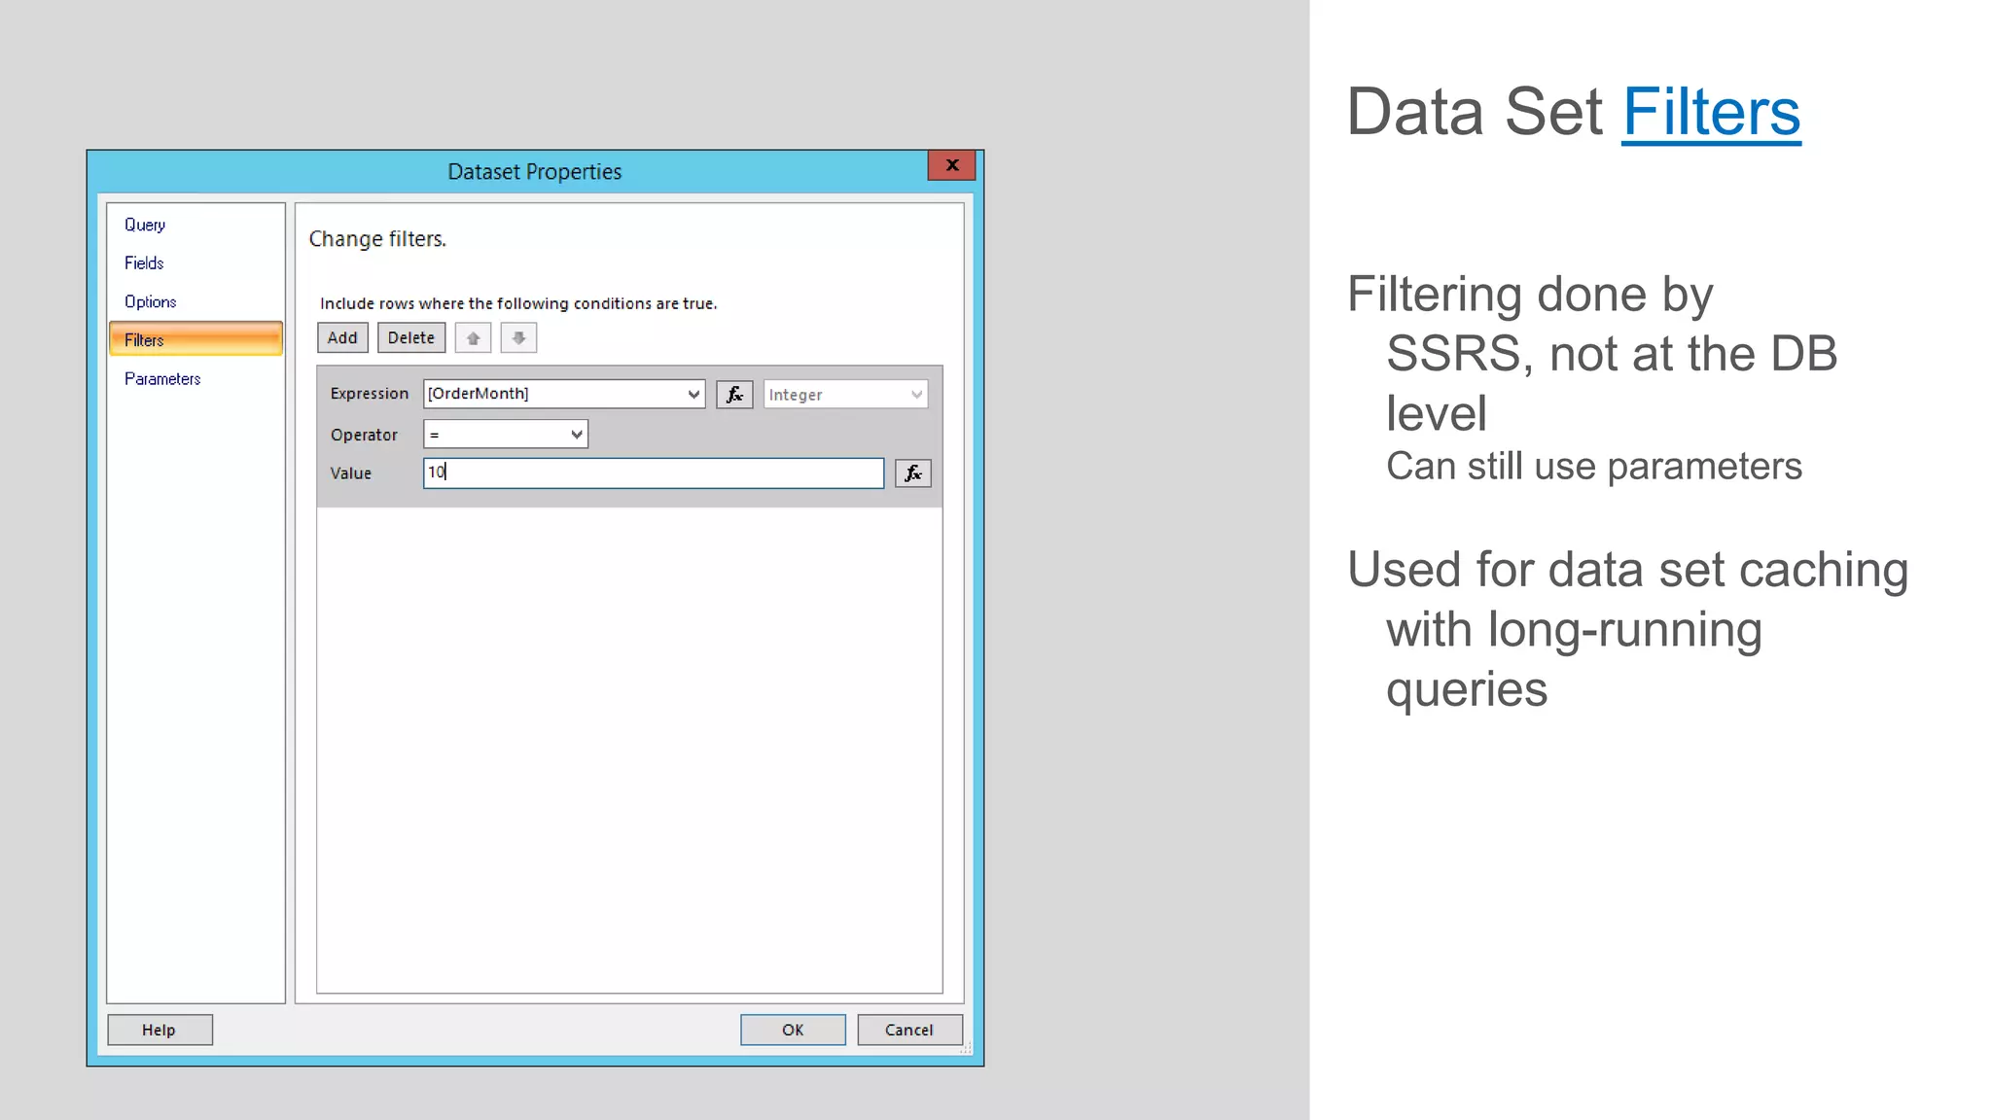The width and height of the screenshot is (1992, 1120).
Task: Click the Help button
Action: pos(160,1031)
